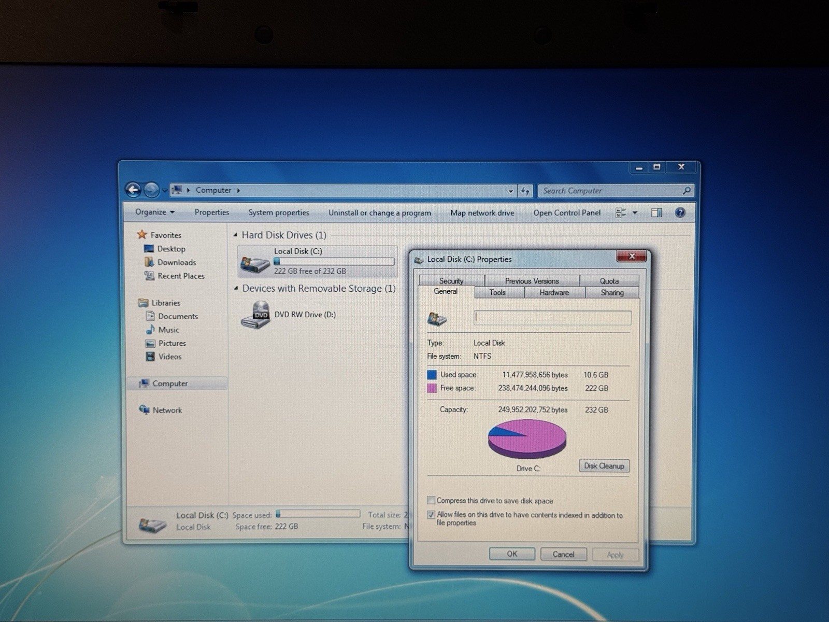
Task: Enable Compress this drive checkbox
Action: click(x=431, y=500)
